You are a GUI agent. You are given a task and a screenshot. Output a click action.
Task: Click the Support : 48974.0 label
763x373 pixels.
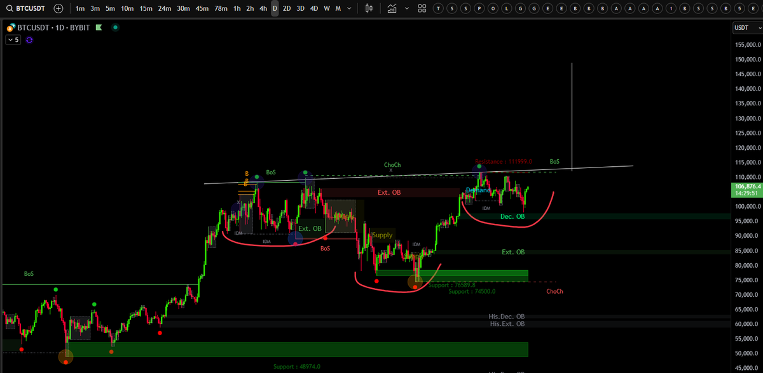click(x=297, y=367)
